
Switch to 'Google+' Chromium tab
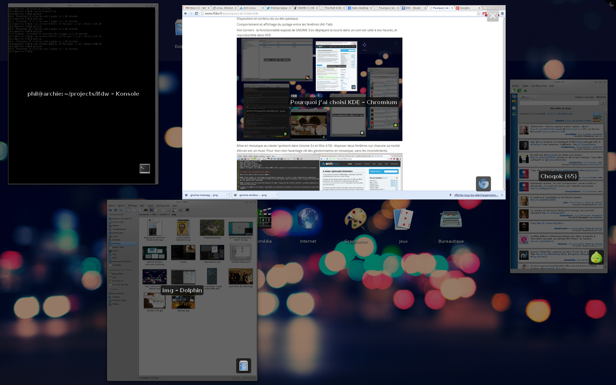click(x=468, y=8)
